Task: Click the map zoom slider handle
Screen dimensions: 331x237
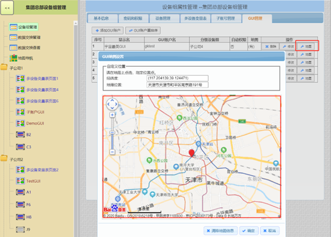Action: (113, 132)
